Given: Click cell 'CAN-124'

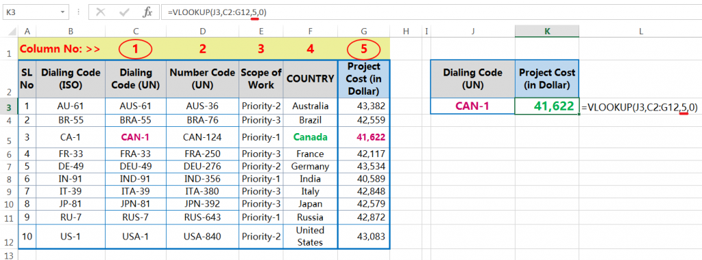Looking at the screenshot, I should [202, 137].
